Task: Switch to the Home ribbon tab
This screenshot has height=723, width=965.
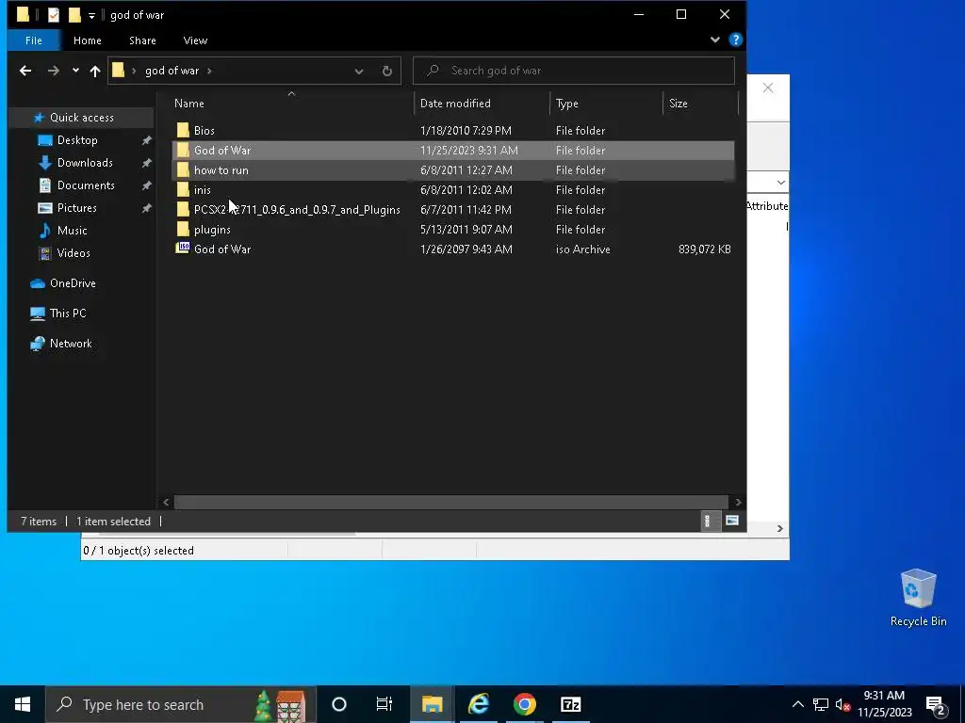Action: click(x=88, y=40)
